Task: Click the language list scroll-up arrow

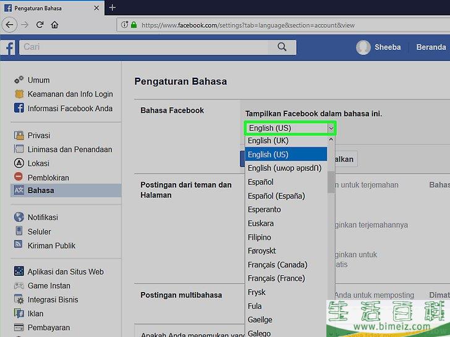Action: [x=331, y=139]
